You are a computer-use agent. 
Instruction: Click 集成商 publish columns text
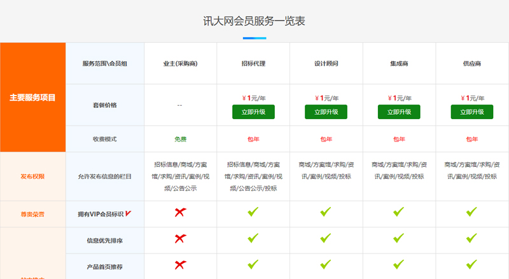coord(399,170)
